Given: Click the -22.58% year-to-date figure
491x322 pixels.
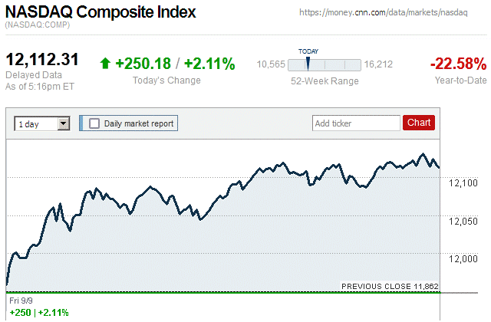Looking at the screenshot, I should (x=458, y=63).
